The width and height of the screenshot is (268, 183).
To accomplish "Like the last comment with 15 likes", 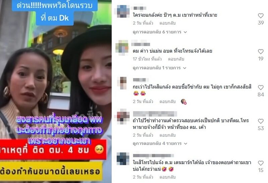I will (261, 163).
